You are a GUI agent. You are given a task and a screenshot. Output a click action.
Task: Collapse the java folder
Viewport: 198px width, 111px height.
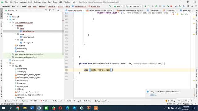[7, 19]
